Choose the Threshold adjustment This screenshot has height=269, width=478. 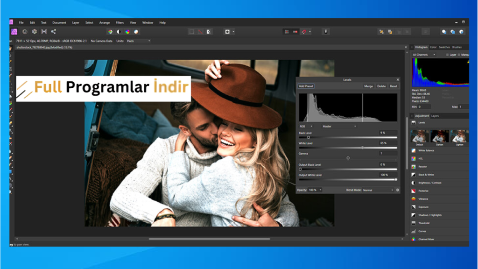point(439,223)
